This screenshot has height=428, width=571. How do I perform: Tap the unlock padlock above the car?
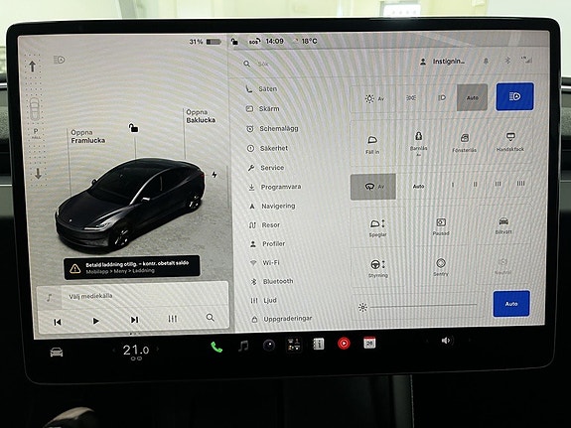(x=133, y=128)
